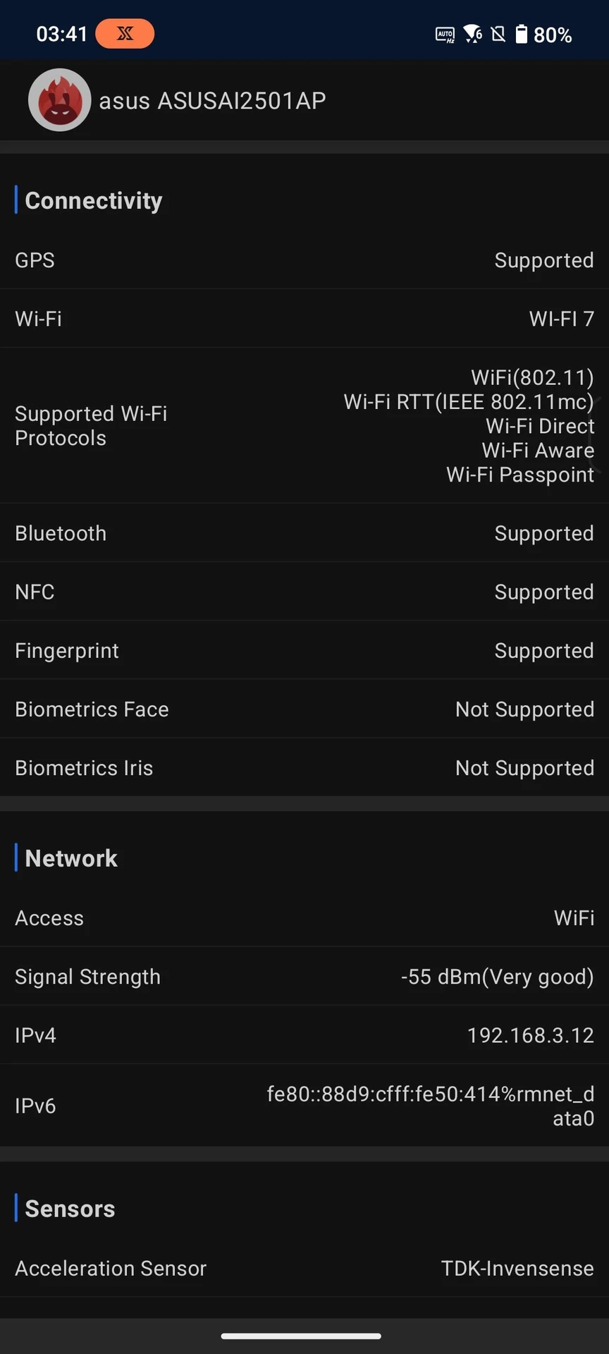The image size is (609, 1354).
Task: Tap the Biometrics Face Not Supported row
Action: coord(304,709)
